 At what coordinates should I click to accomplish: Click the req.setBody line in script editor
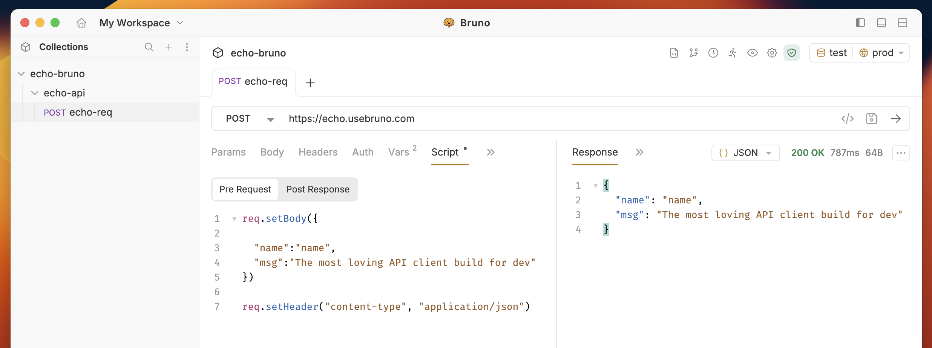click(280, 219)
